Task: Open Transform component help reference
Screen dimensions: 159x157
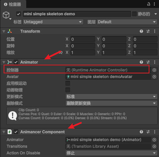Action: tap(141, 31)
